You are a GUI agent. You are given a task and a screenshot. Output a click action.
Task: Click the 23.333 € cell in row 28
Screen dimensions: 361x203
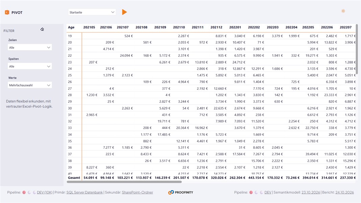coord(331,95)
